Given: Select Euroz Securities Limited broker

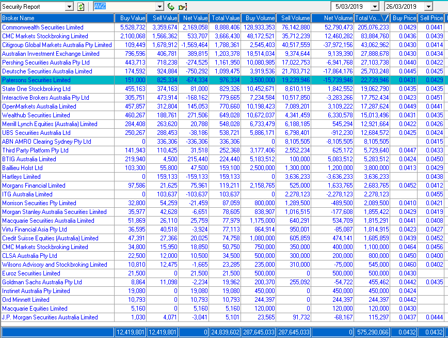Looking at the screenshot, I should [31, 273].
